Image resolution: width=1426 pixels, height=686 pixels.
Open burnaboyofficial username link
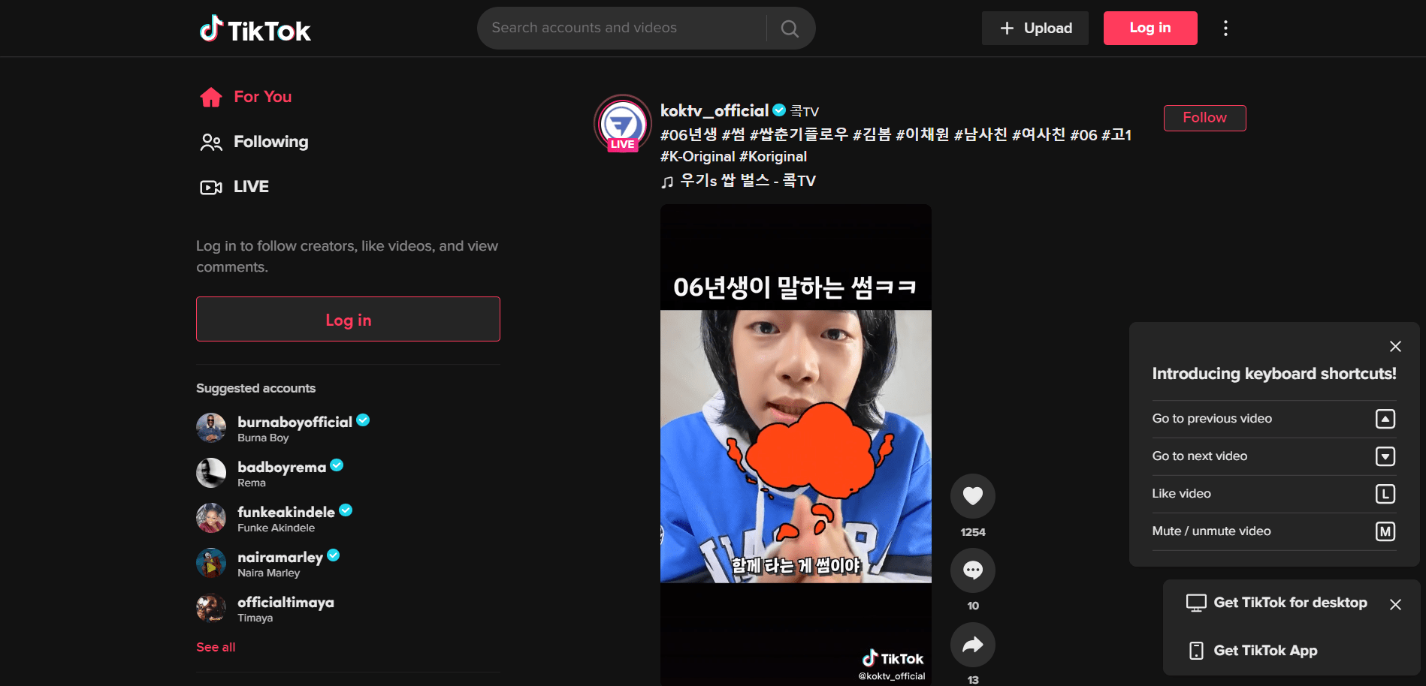295,422
